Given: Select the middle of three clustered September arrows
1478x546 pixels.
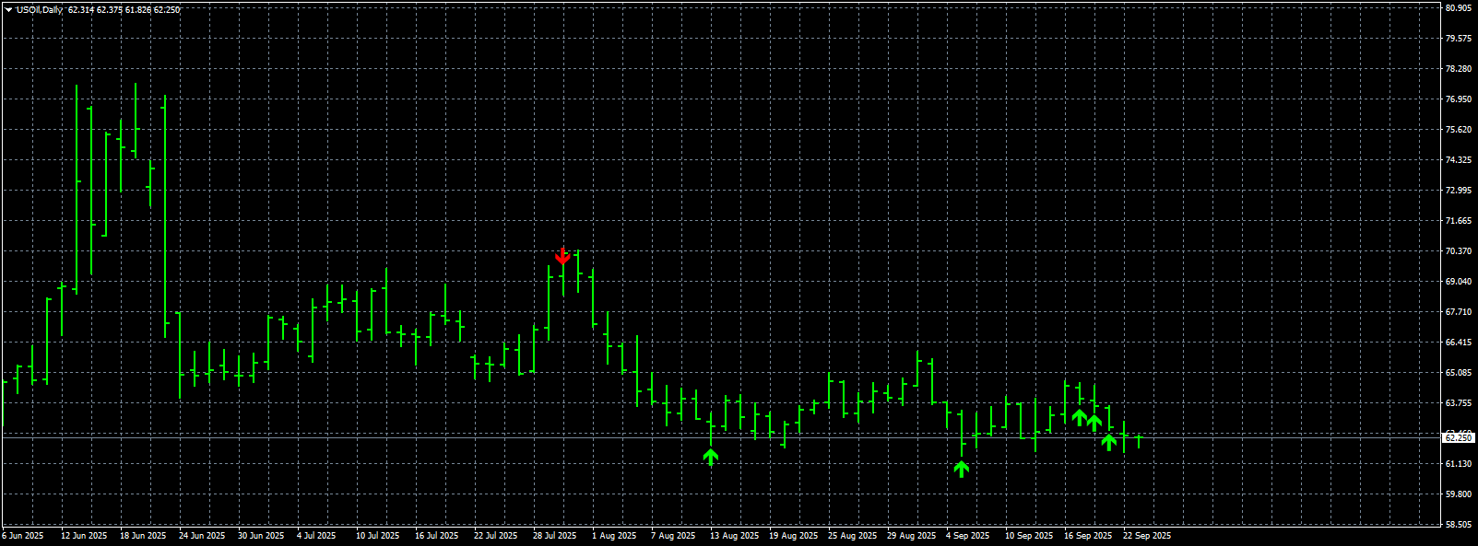Looking at the screenshot, I should click(1094, 423).
